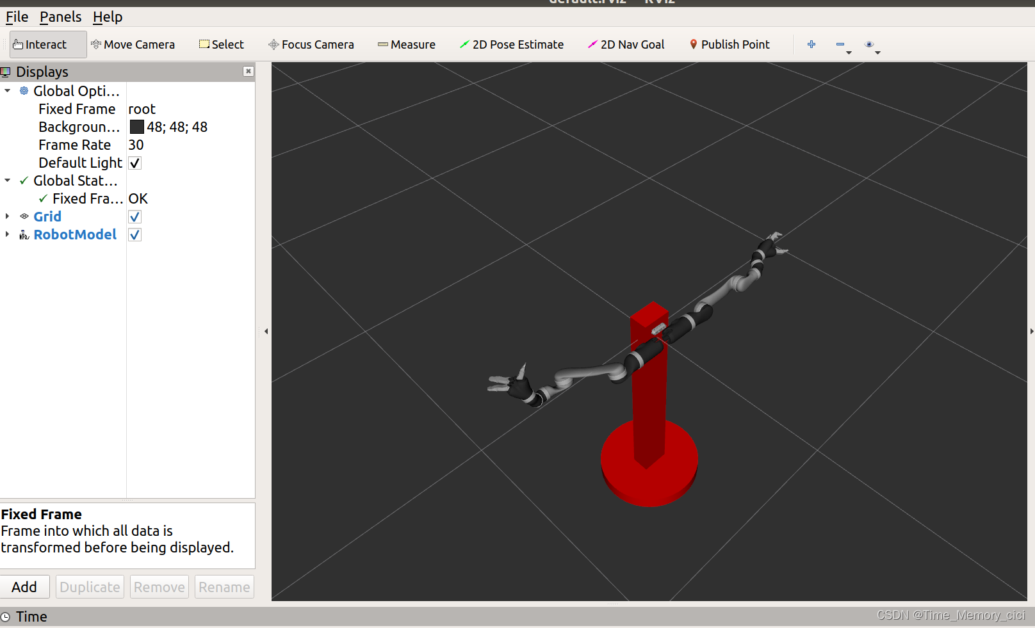1035x628 pixels.
Task: Click the Global Status checkmark icon
Action: click(24, 181)
